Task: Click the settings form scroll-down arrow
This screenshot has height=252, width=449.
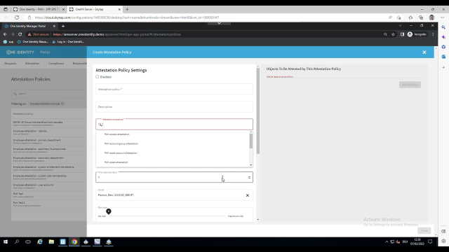Action: click(x=258, y=219)
